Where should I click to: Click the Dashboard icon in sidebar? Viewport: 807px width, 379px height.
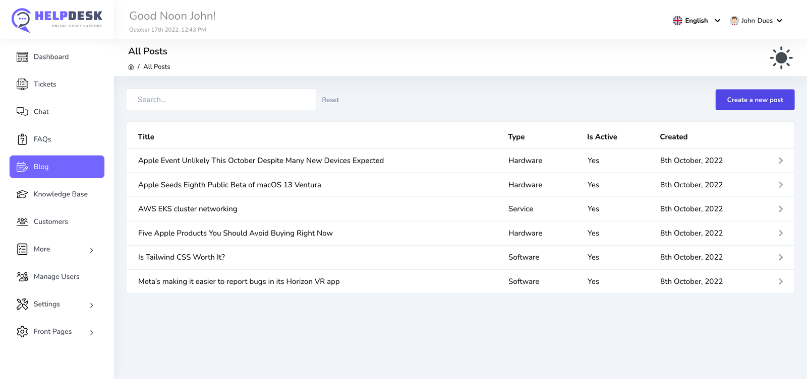(22, 57)
